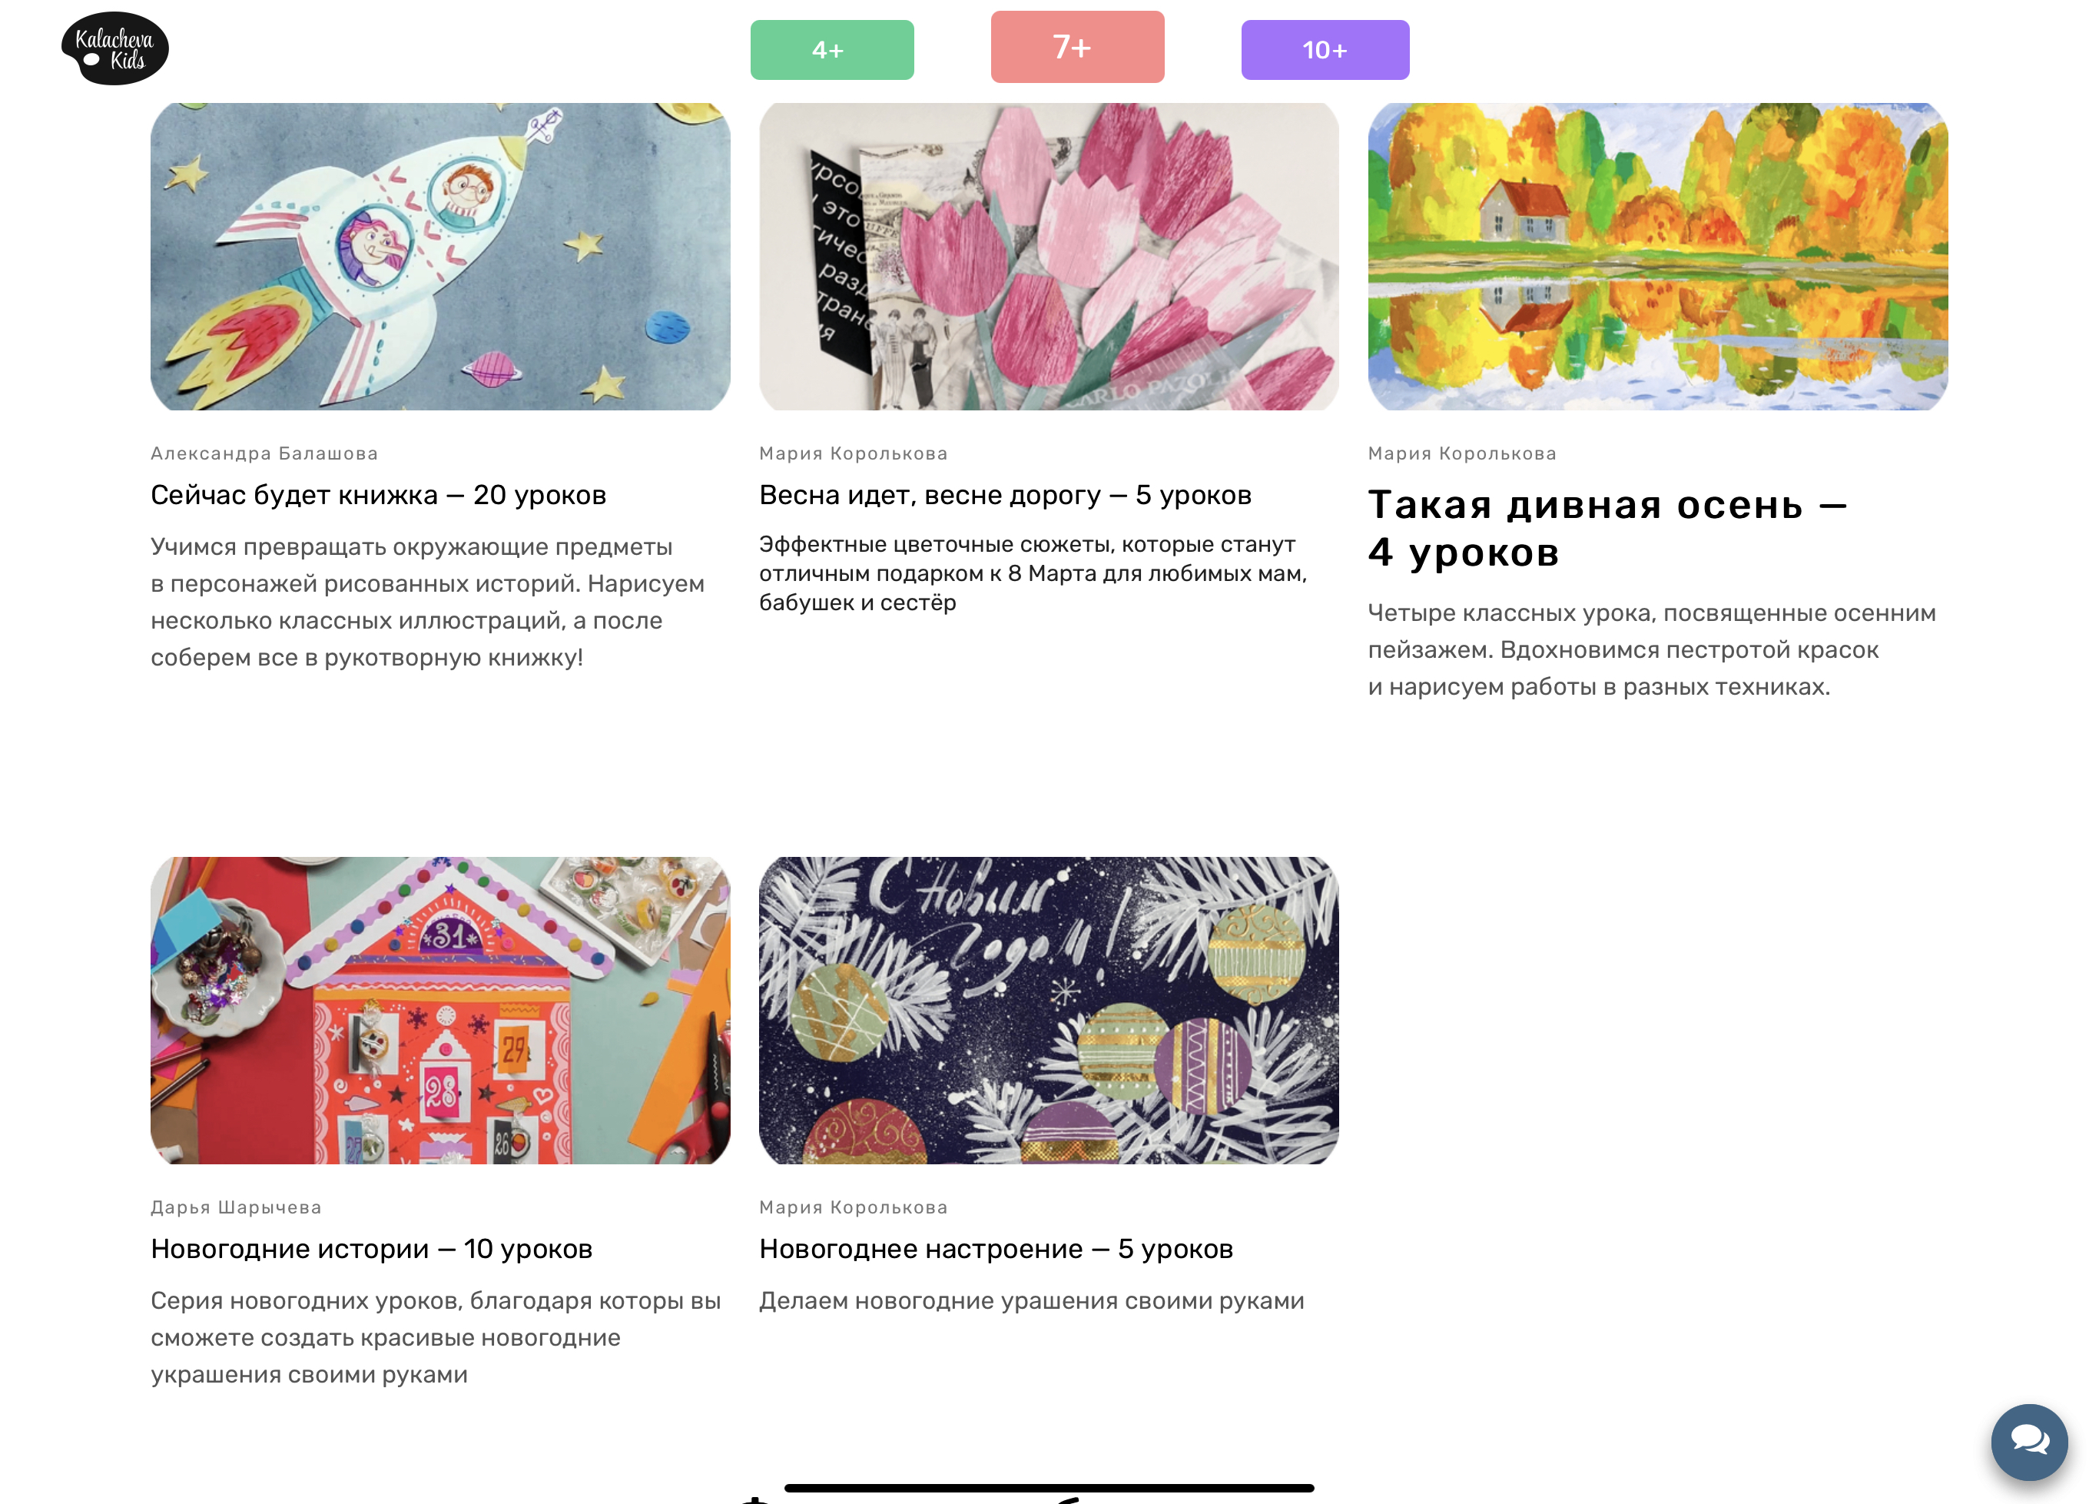Open 'Новогодние истории — 10 уроков' title
Viewport: 2099px width, 1504px height.
click(370, 1249)
